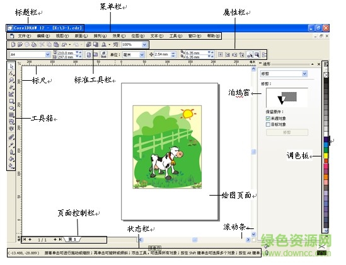This screenshot has height=265, width=346.
Task: Select the 页 1 page tab
Action: tap(72, 239)
